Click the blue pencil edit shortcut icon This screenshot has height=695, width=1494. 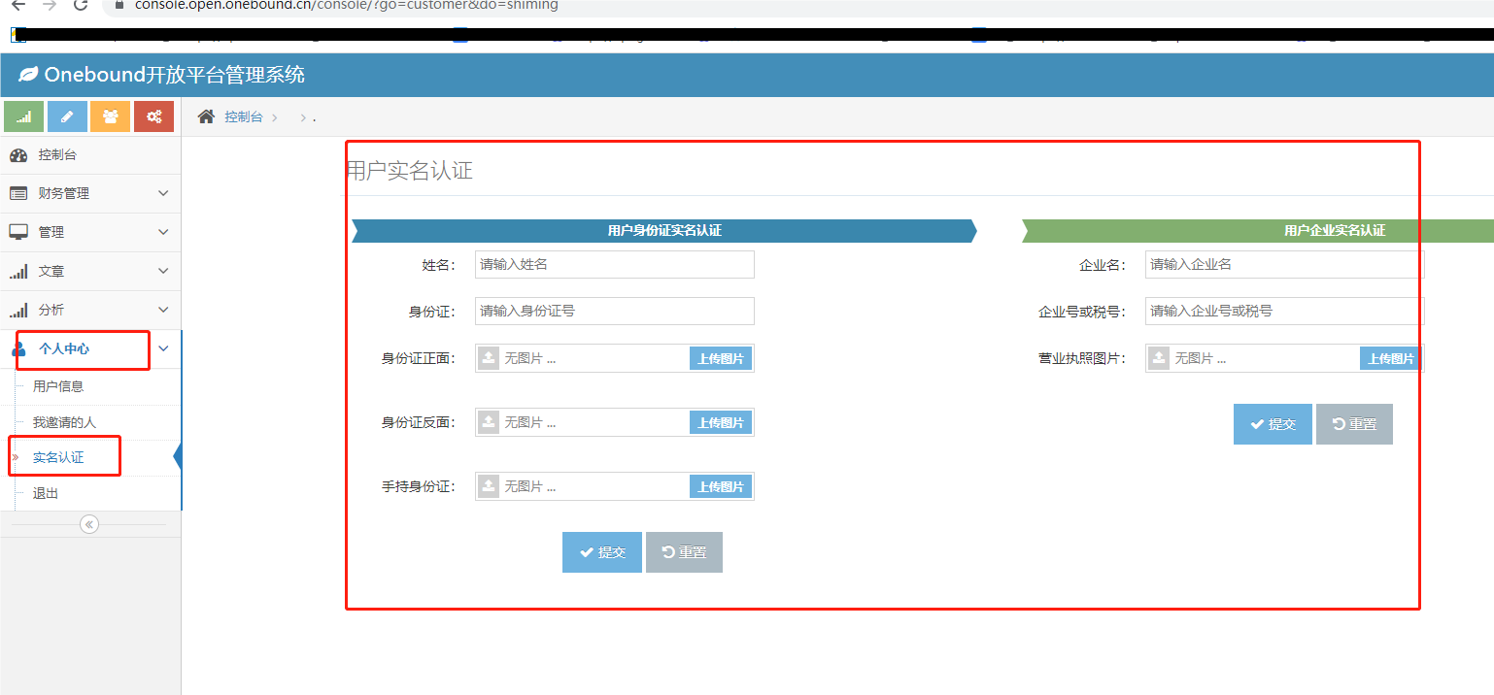click(x=67, y=116)
